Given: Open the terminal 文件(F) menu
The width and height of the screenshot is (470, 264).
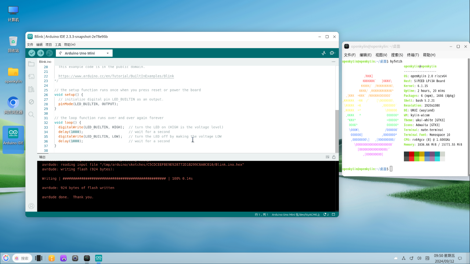Looking at the screenshot, I should coord(350,55).
